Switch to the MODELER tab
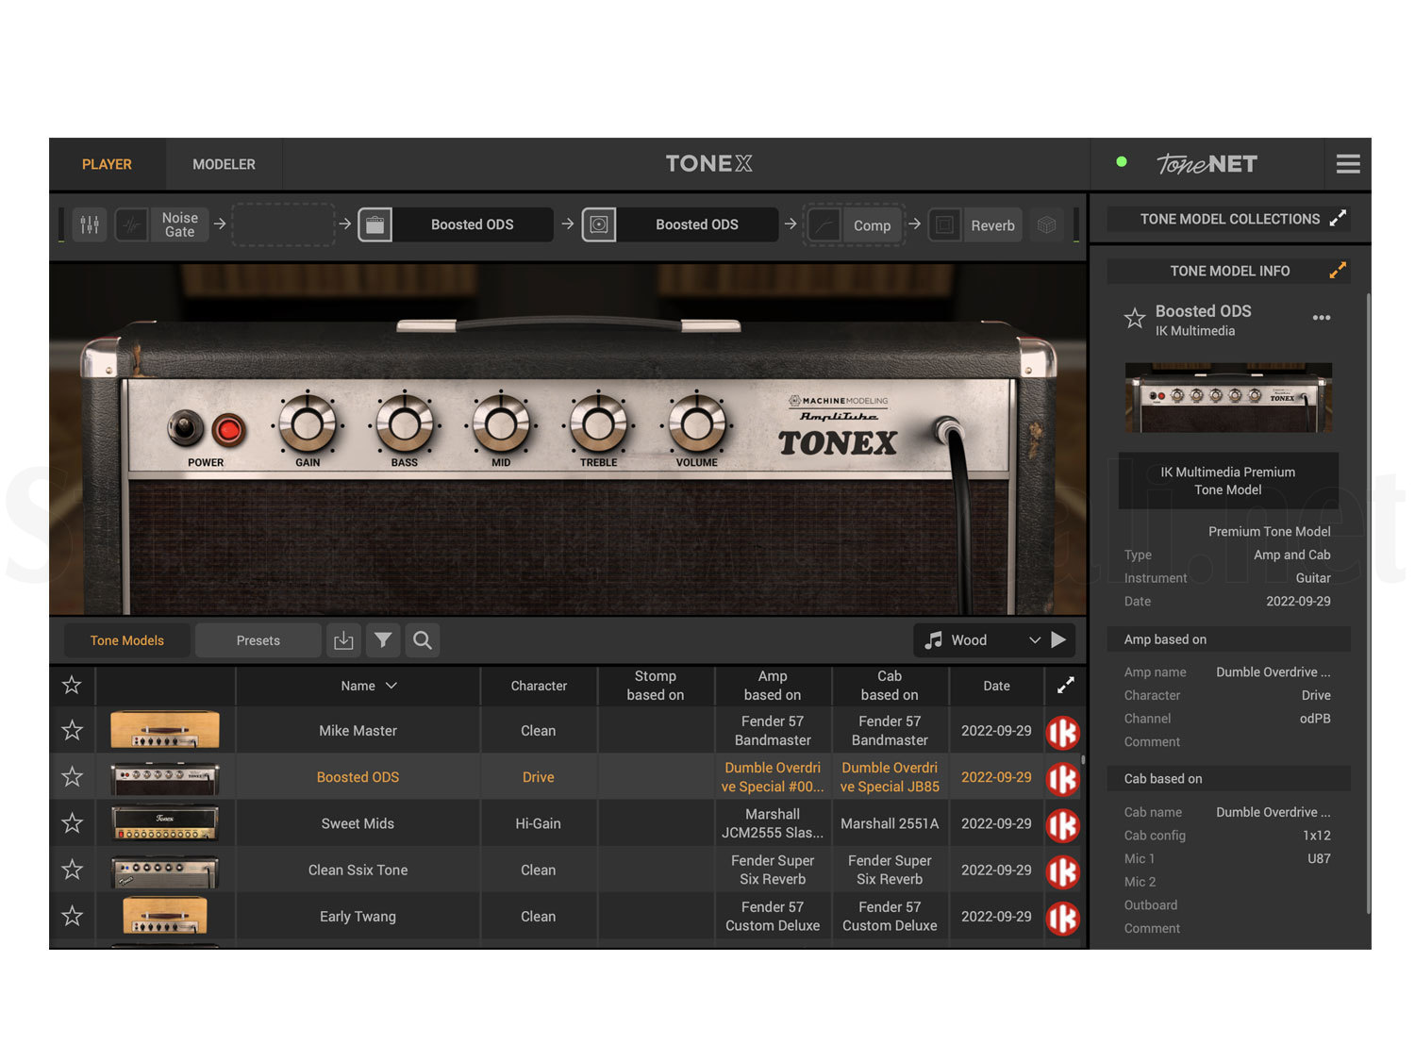 224,164
